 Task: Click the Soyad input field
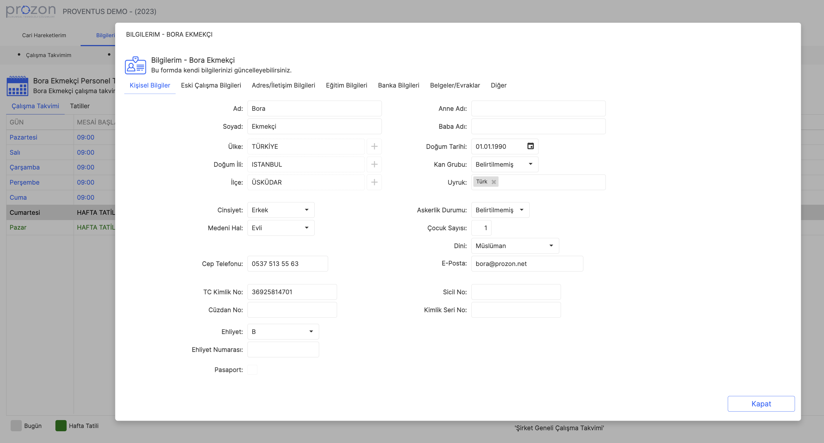(x=314, y=126)
